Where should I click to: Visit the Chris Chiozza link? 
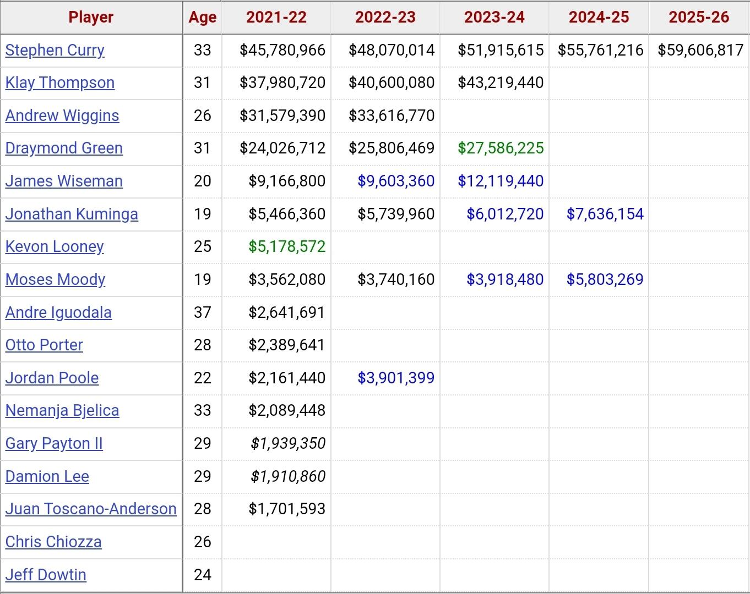point(53,542)
